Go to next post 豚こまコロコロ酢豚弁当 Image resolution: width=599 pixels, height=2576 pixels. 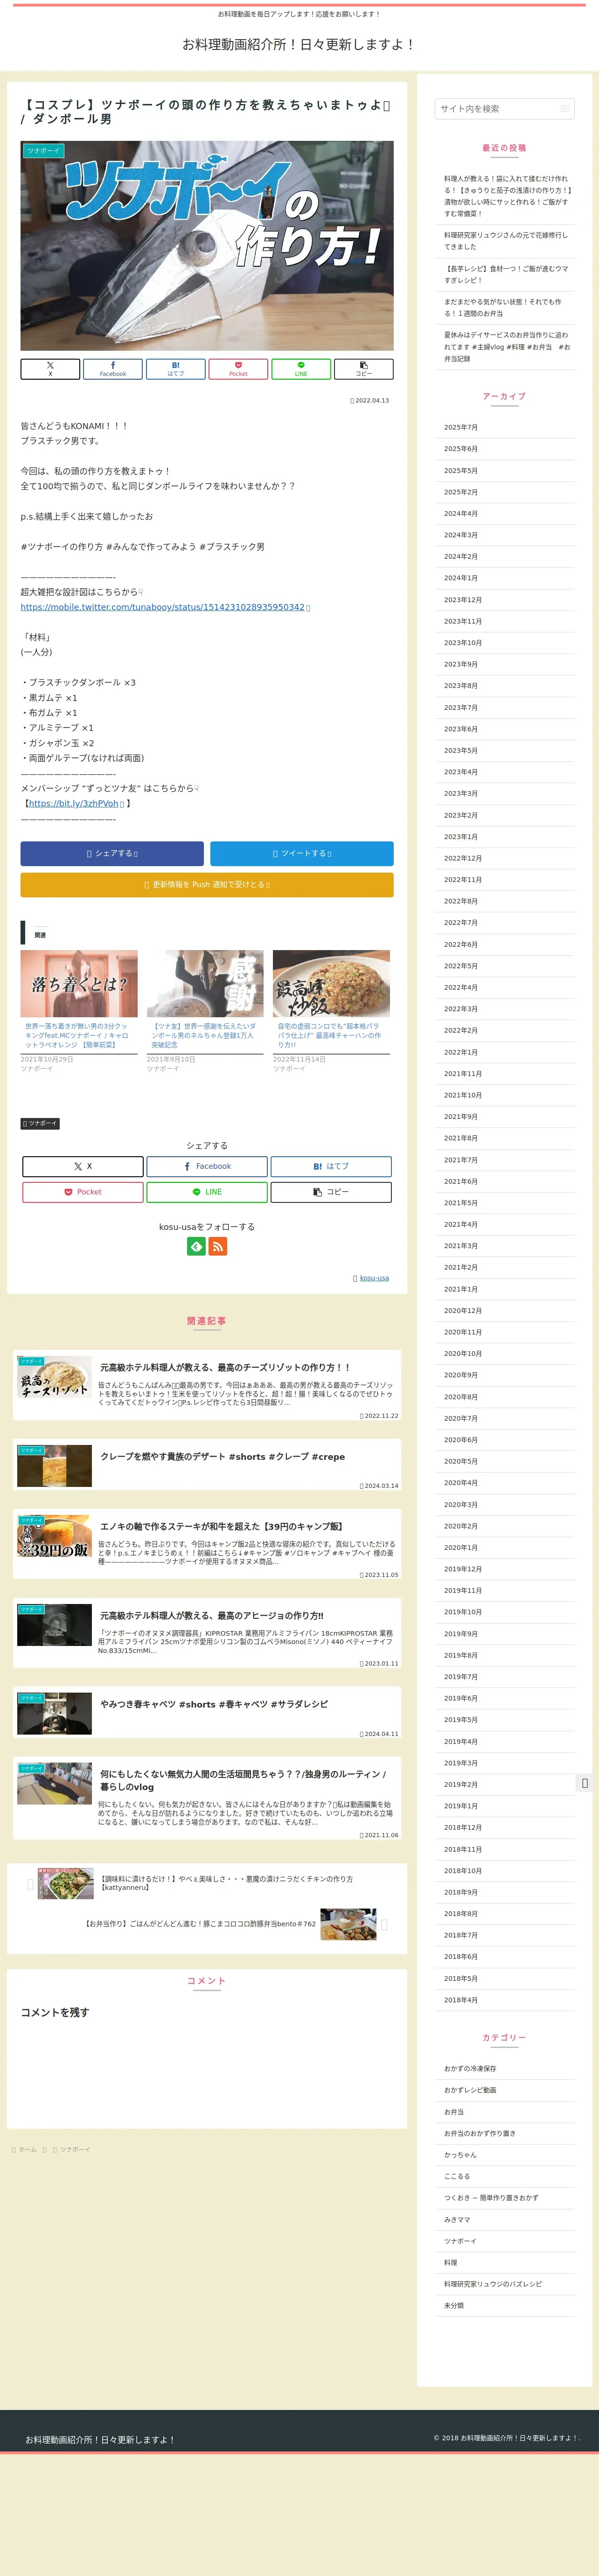[x=207, y=1924]
